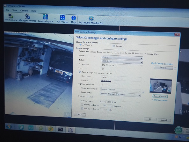
Task: Click the IP Camera Viewer taskbar icon
Action: (71, 130)
